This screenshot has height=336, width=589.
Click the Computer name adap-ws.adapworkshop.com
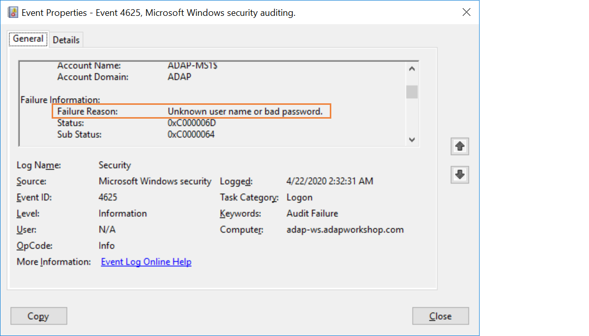[x=345, y=230]
